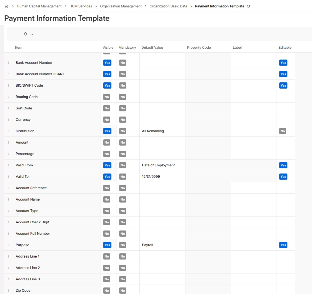Navigate to Organization Basic Data breadcrumb
Image resolution: width=312 pixels, height=294 pixels.
(168, 6)
